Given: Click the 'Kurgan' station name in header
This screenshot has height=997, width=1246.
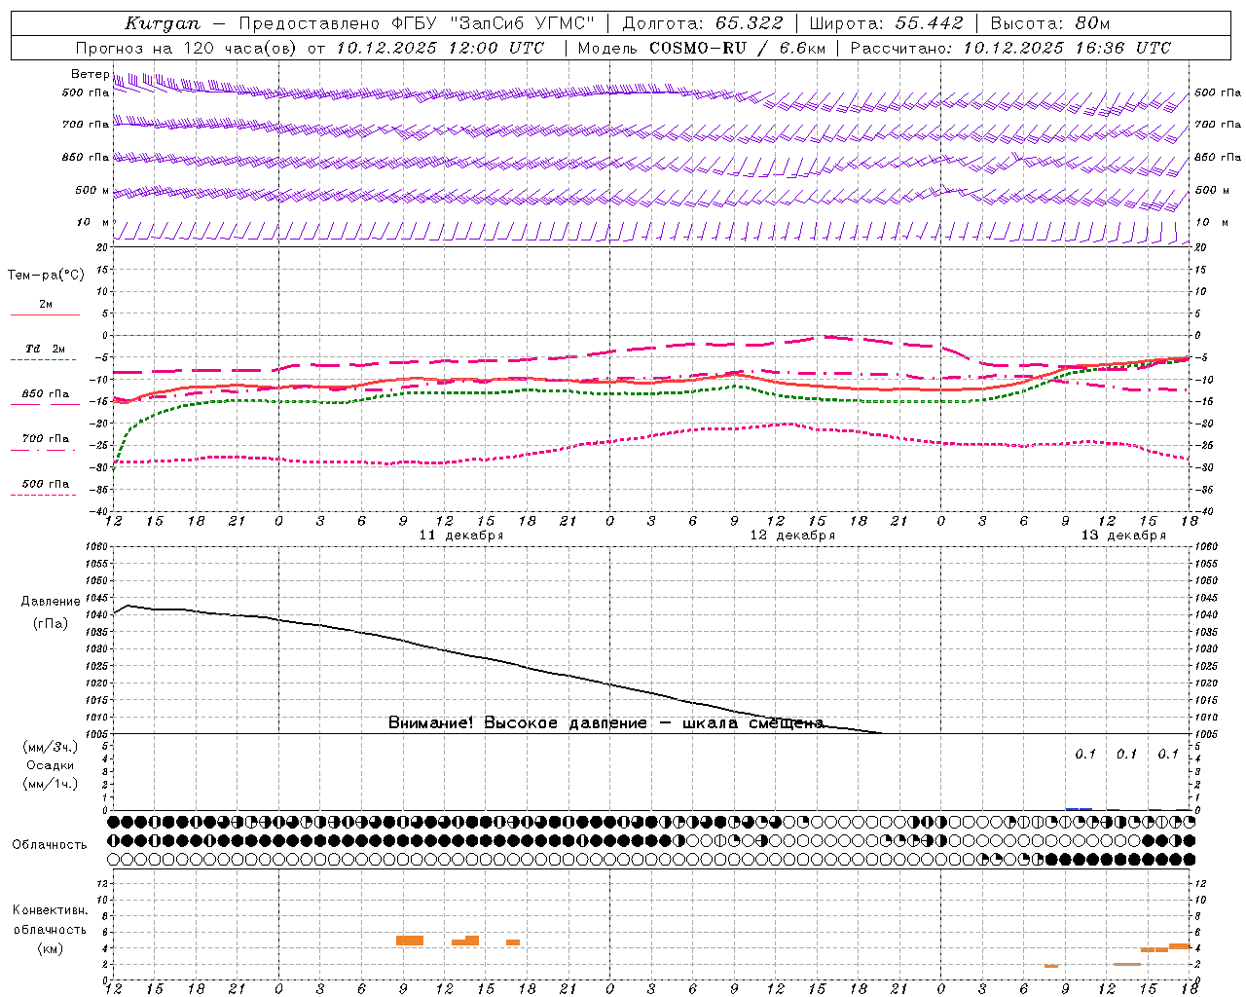Looking at the screenshot, I should 162,23.
